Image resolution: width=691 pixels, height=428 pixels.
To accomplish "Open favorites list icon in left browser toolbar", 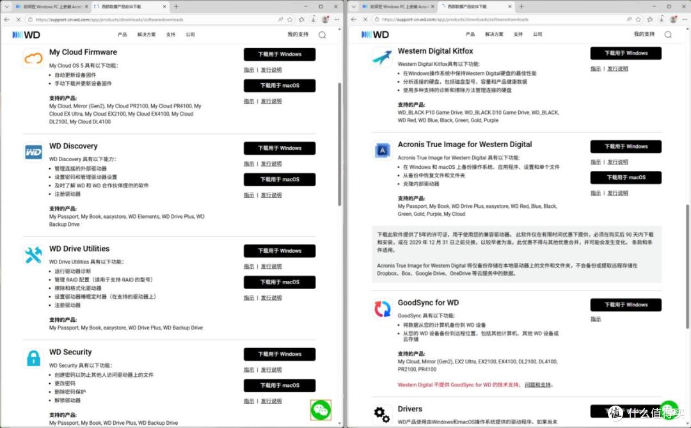I will (301, 19).
